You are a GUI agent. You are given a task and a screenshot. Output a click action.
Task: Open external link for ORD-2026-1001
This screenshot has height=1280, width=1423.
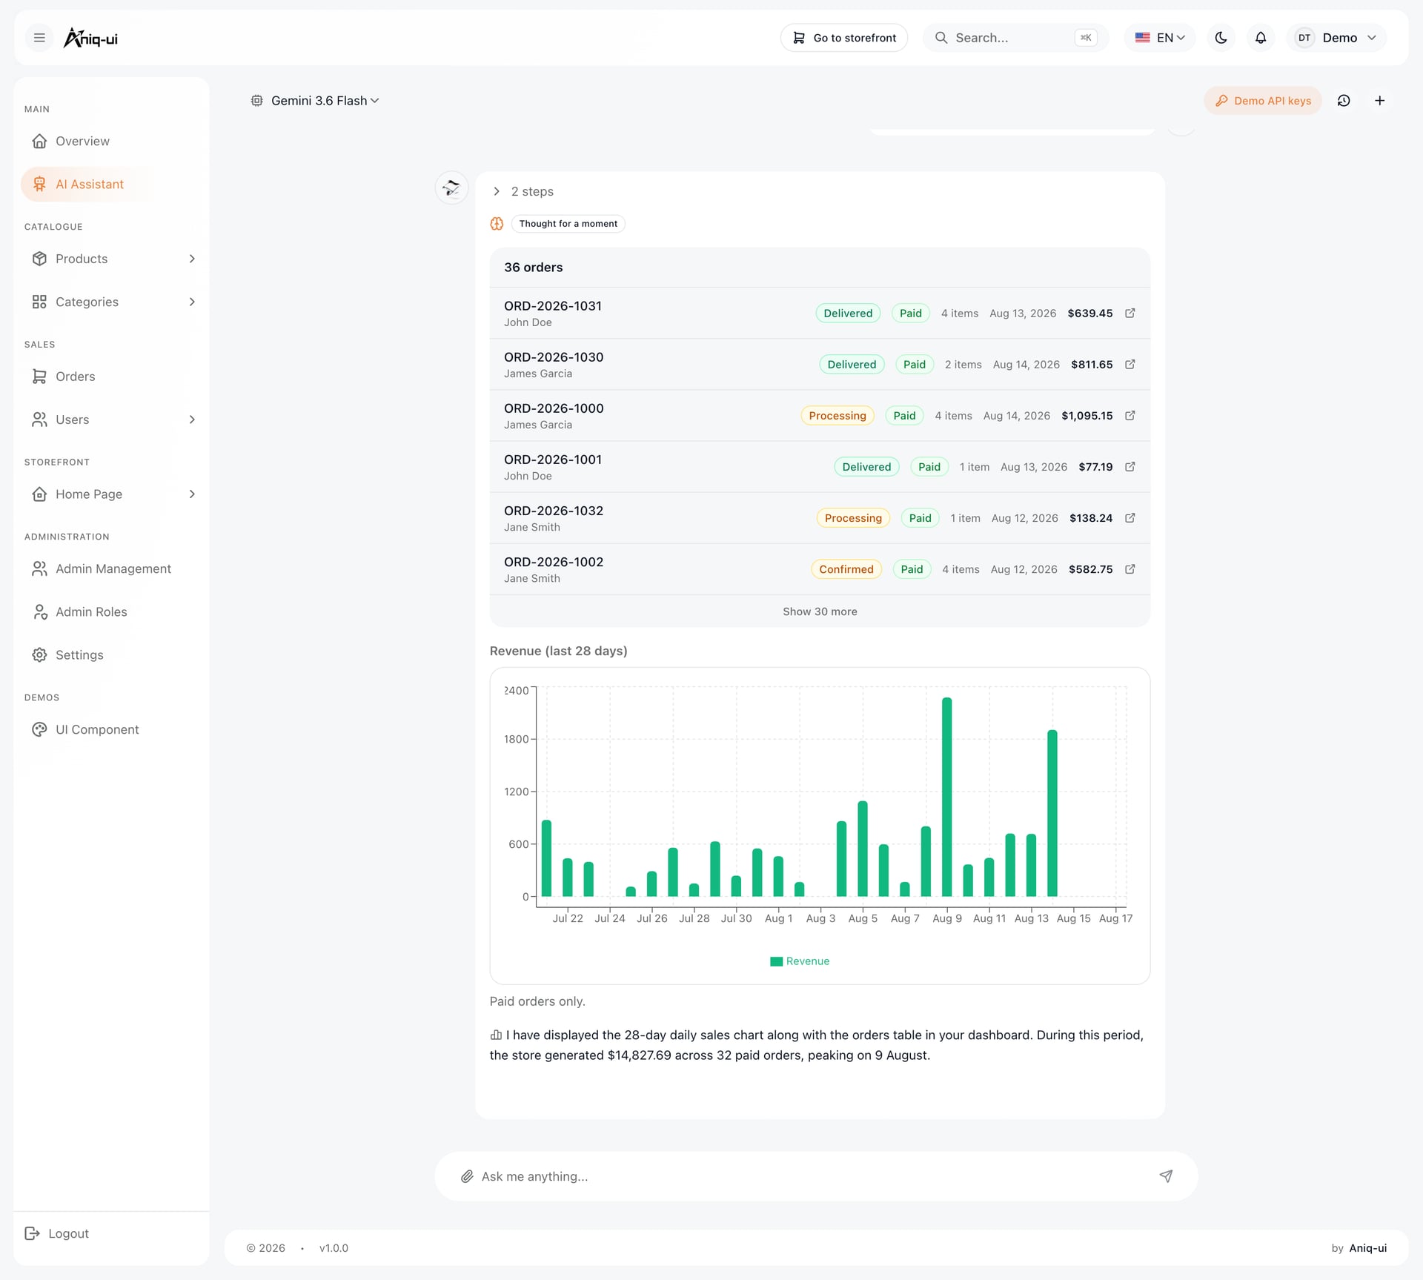(x=1130, y=467)
